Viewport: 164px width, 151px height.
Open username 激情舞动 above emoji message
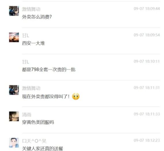tap(31, 88)
